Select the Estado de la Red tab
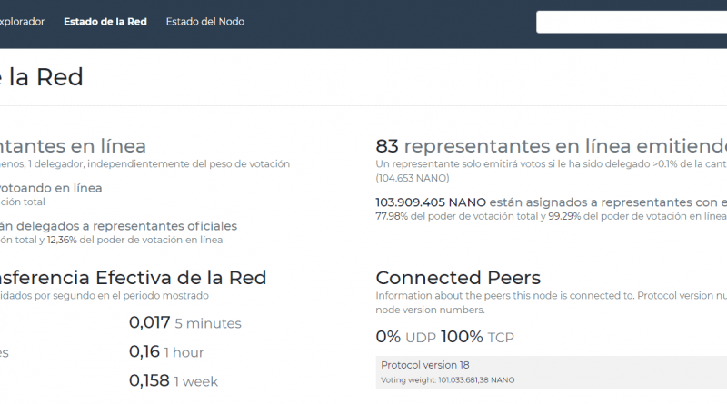The width and height of the screenshot is (727, 404). coord(105,22)
